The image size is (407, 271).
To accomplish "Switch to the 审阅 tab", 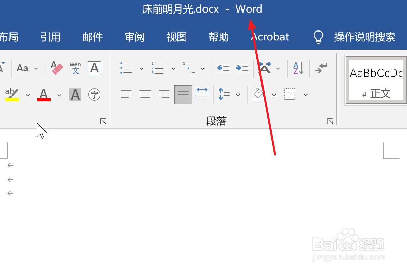I will pyautogui.click(x=135, y=37).
